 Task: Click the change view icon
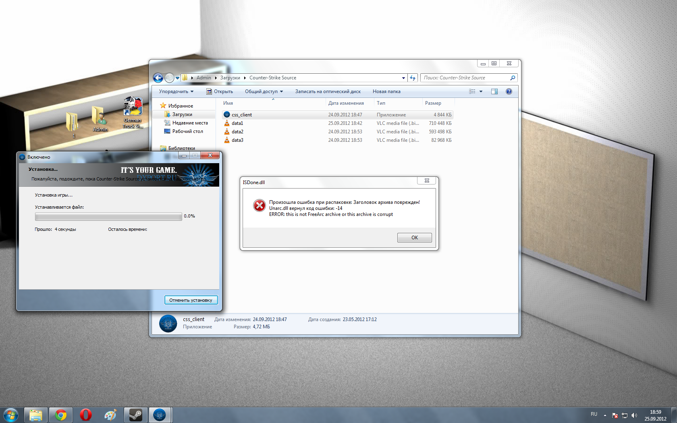[x=472, y=91]
